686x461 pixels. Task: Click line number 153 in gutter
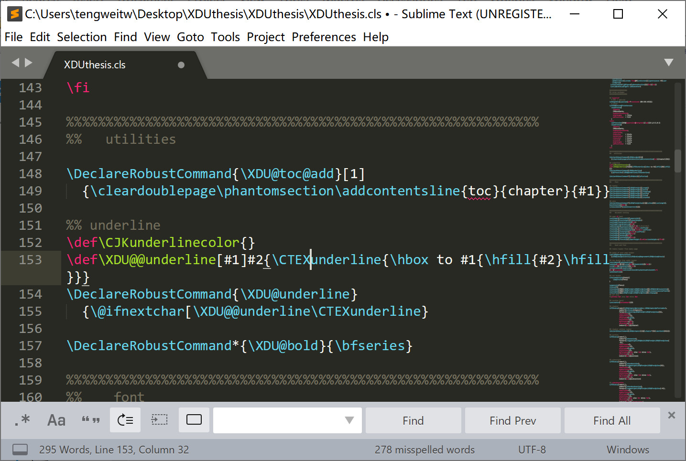pyautogui.click(x=30, y=260)
